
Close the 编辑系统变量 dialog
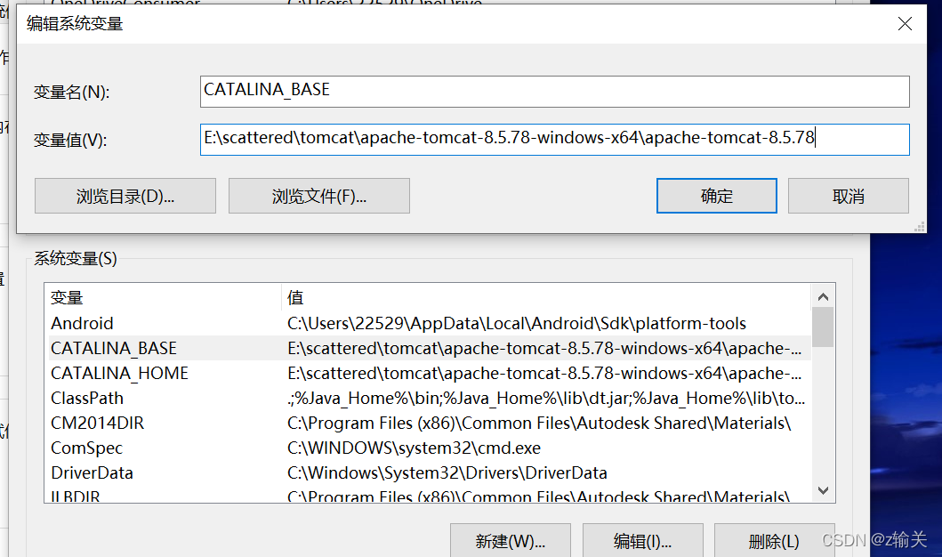click(x=905, y=24)
